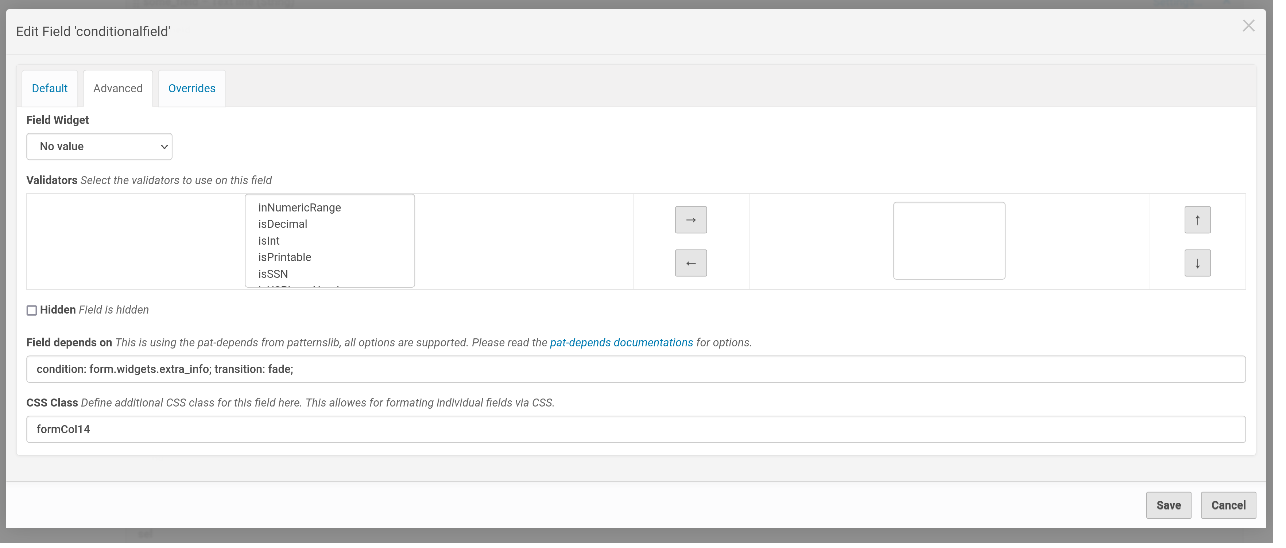
Task: Move chosen validator down in order
Action: pyautogui.click(x=1197, y=263)
